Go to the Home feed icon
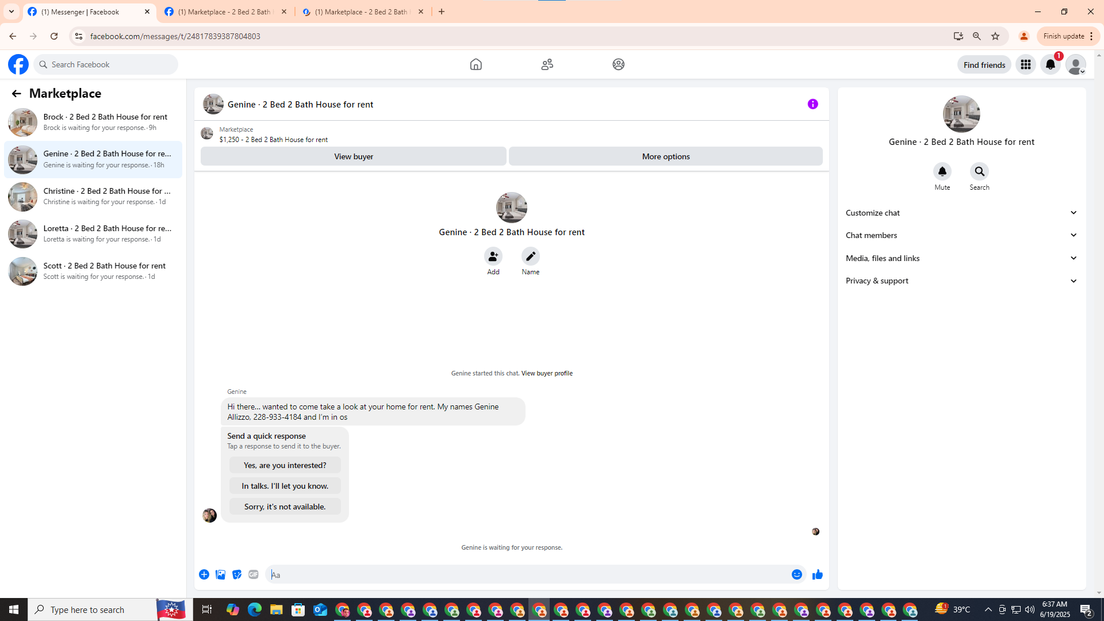Image resolution: width=1104 pixels, height=621 pixels. tap(476, 64)
